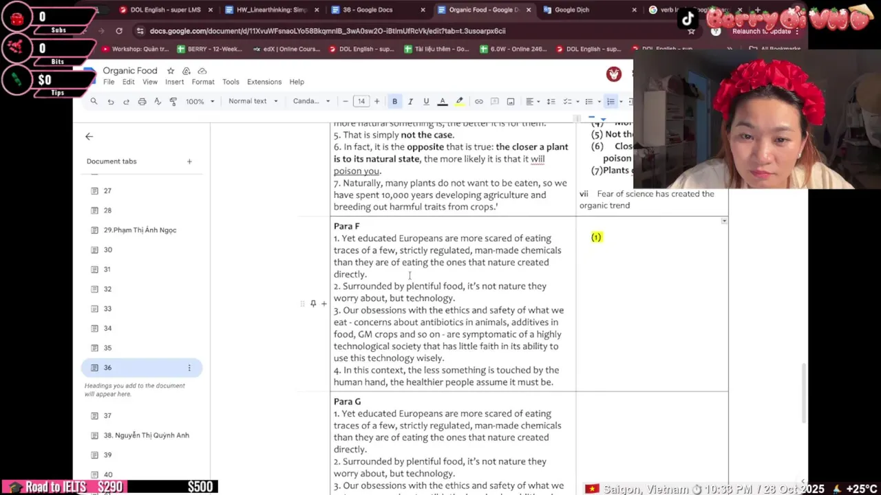The height and width of the screenshot is (495, 881).
Task: Open the Canda... font dropdown
Action: [311, 101]
